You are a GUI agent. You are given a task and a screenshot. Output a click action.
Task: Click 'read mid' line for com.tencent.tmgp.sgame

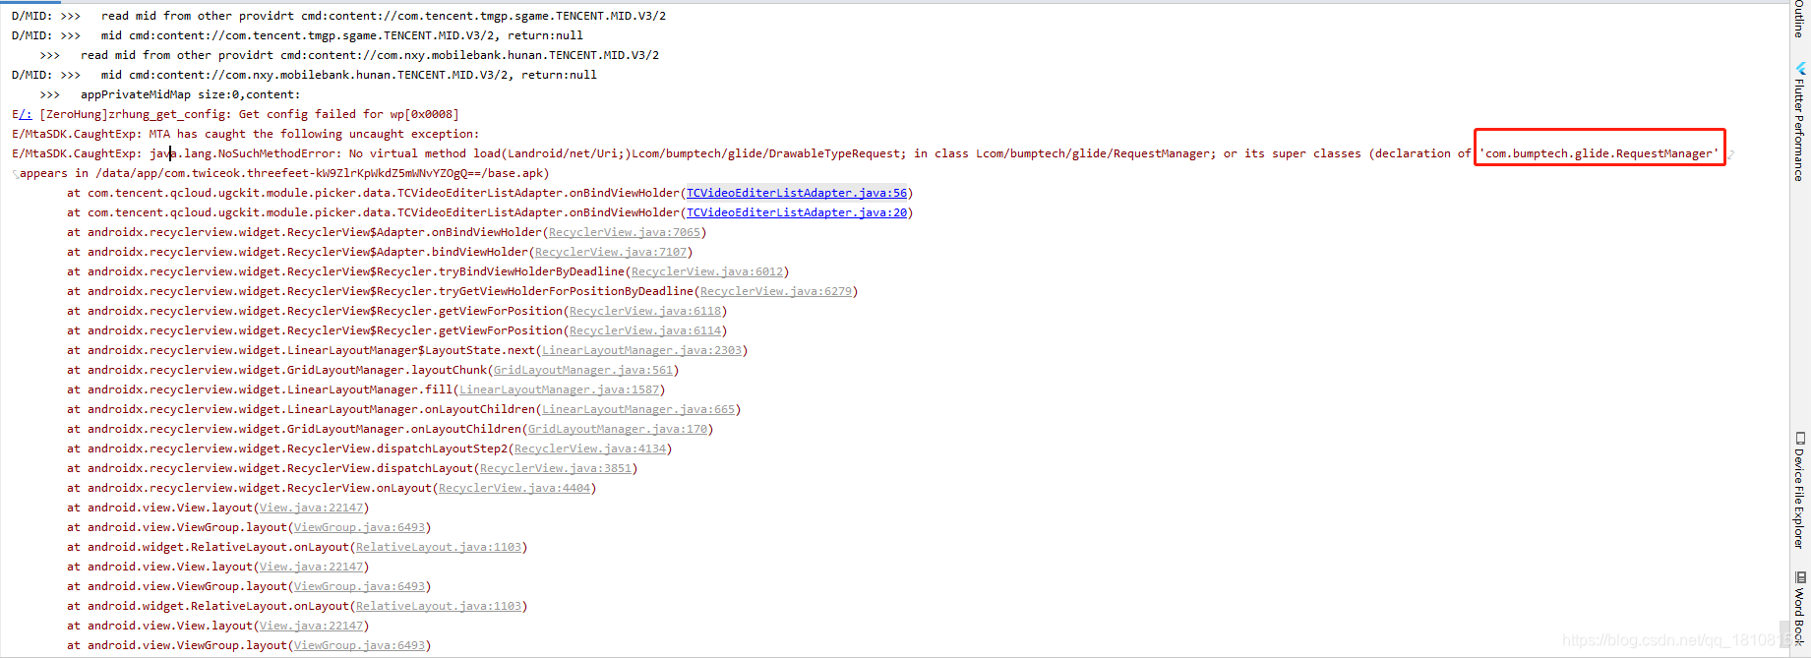[384, 16]
